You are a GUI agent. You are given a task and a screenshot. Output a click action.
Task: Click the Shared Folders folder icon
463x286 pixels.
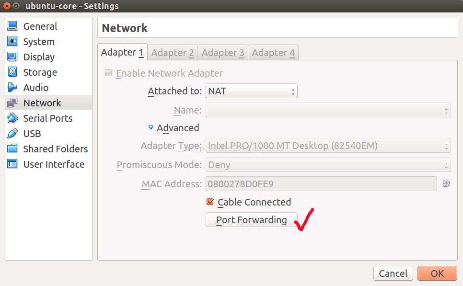pos(12,149)
